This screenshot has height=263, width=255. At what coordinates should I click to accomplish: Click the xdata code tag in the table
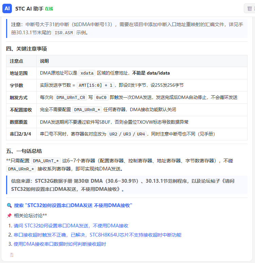point(87,73)
